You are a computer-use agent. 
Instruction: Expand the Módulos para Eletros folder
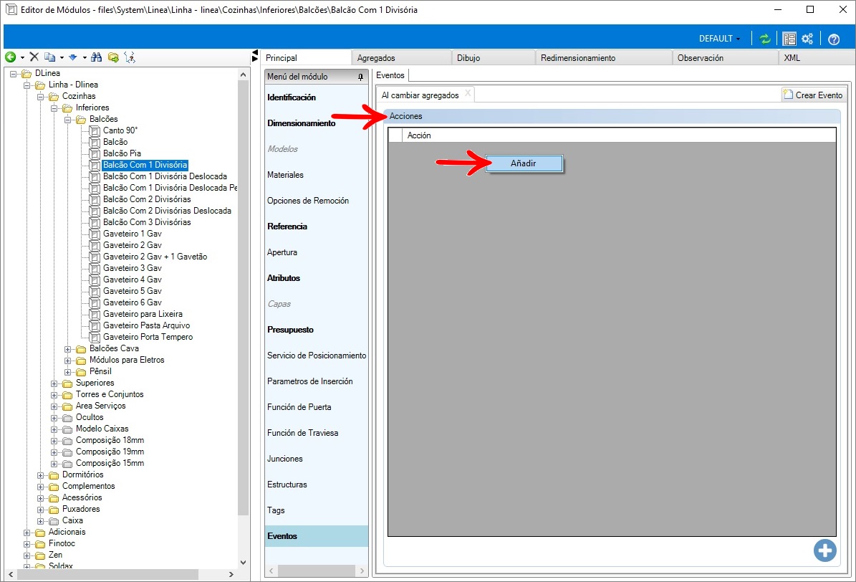pyautogui.click(x=68, y=361)
